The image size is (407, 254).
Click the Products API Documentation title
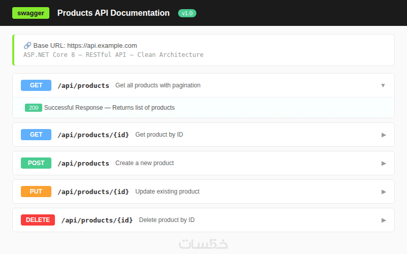(x=113, y=13)
